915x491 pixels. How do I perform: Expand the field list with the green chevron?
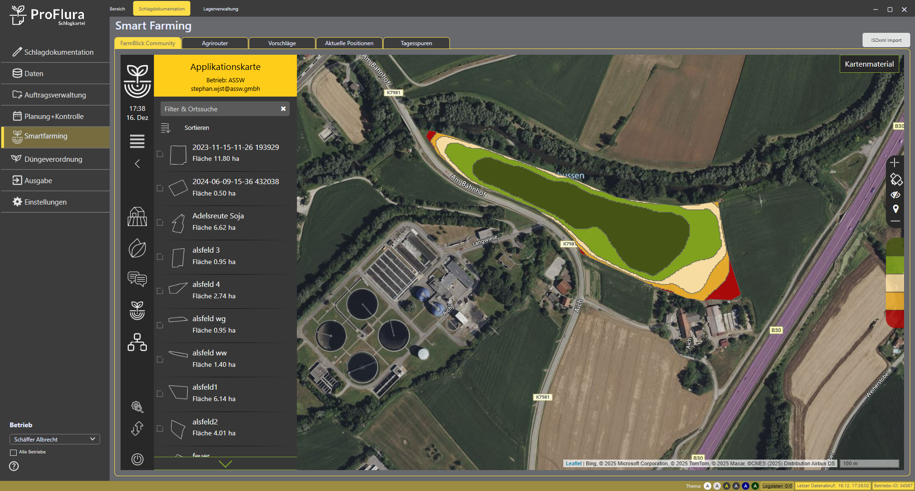tap(225, 464)
